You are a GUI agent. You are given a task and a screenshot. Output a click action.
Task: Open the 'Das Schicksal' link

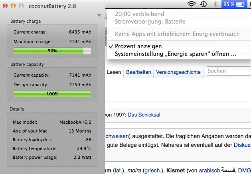click(144, 115)
